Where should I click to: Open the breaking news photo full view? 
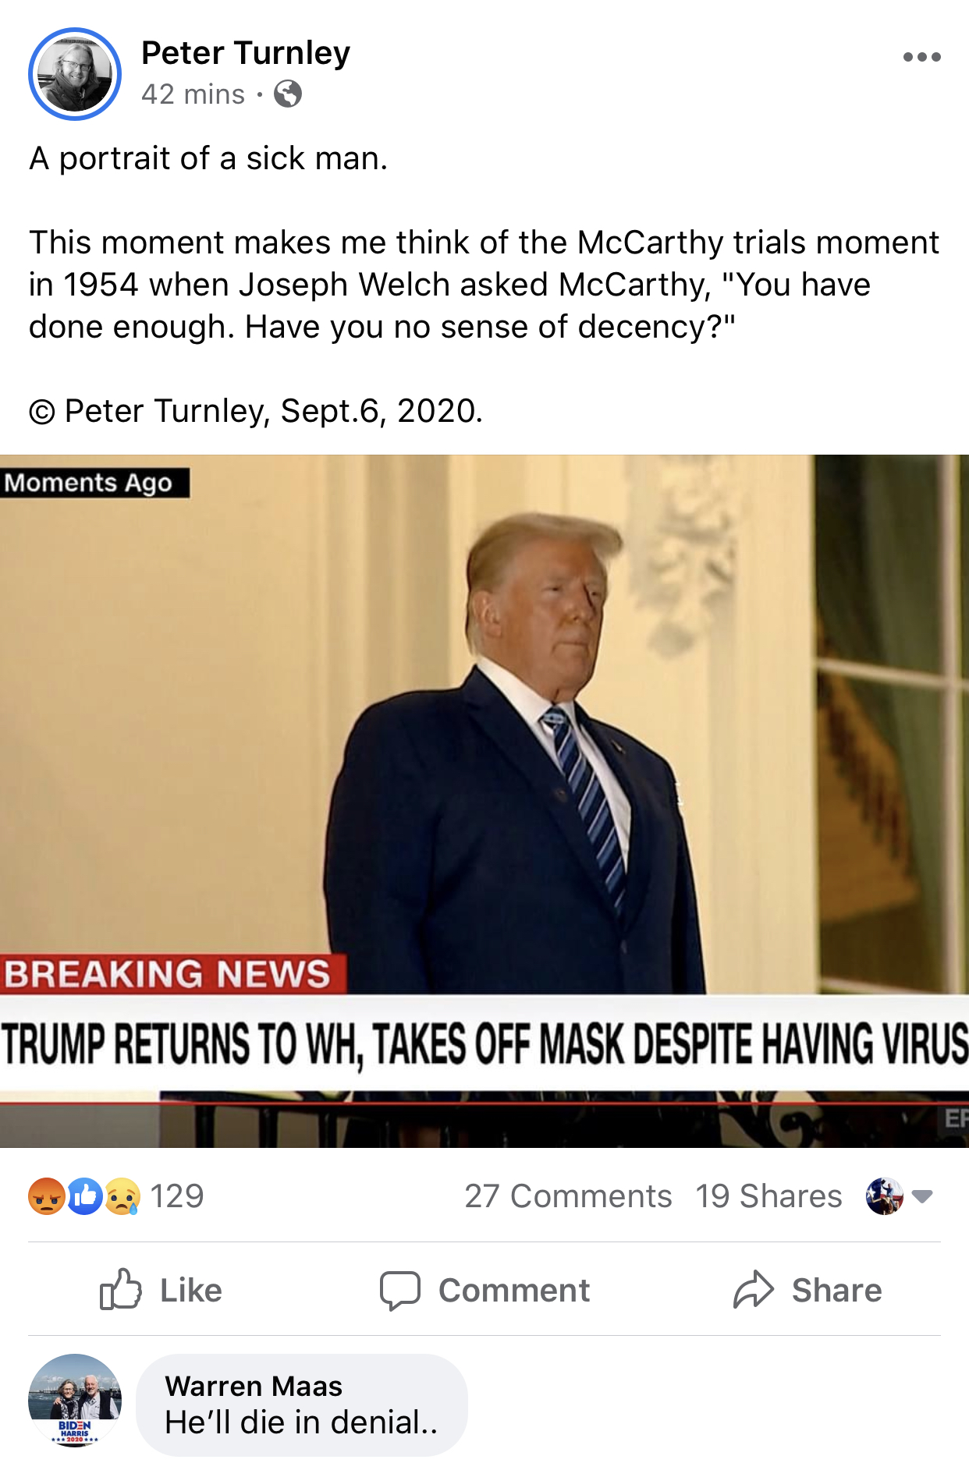tap(484, 801)
